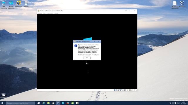Viewport: 188px width, 105px height.
Task: Click the volume tray icon
Action: click(x=173, y=103)
